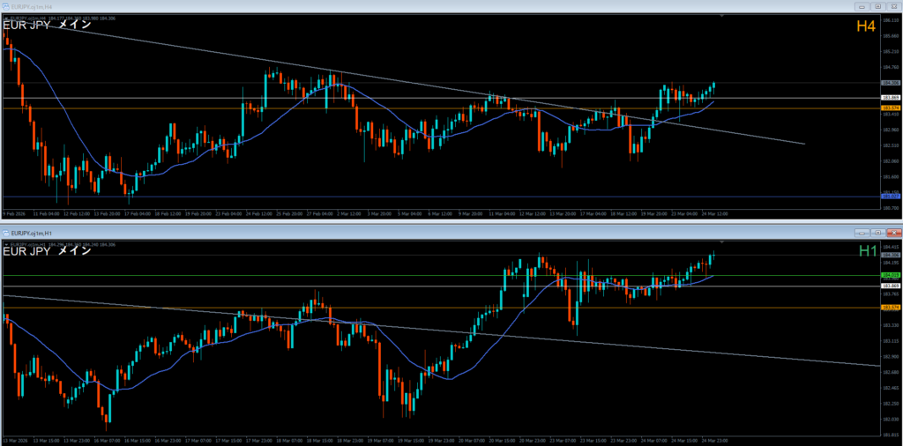This screenshot has width=903, height=446.
Task: Click the EURJPY H1 chart window icon
Action: point(6,232)
